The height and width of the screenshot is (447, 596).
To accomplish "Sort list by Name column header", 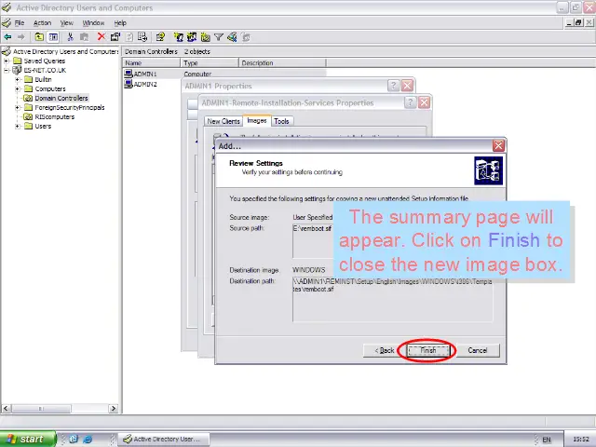I will pyautogui.click(x=151, y=62).
